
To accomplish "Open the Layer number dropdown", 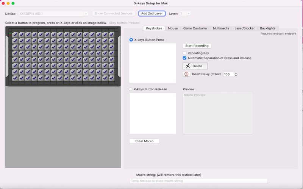I will click(x=185, y=14).
